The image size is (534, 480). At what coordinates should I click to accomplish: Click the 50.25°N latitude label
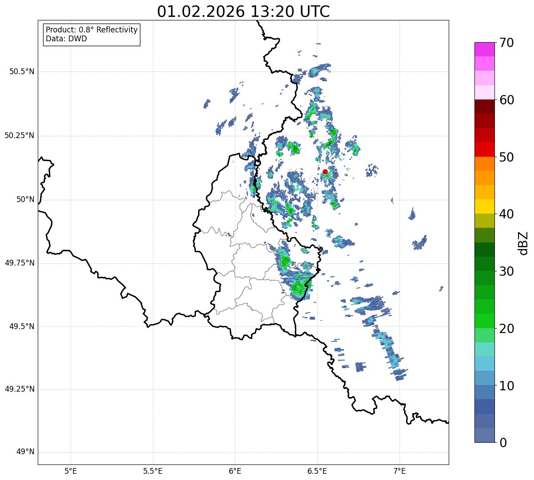click(20, 135)
